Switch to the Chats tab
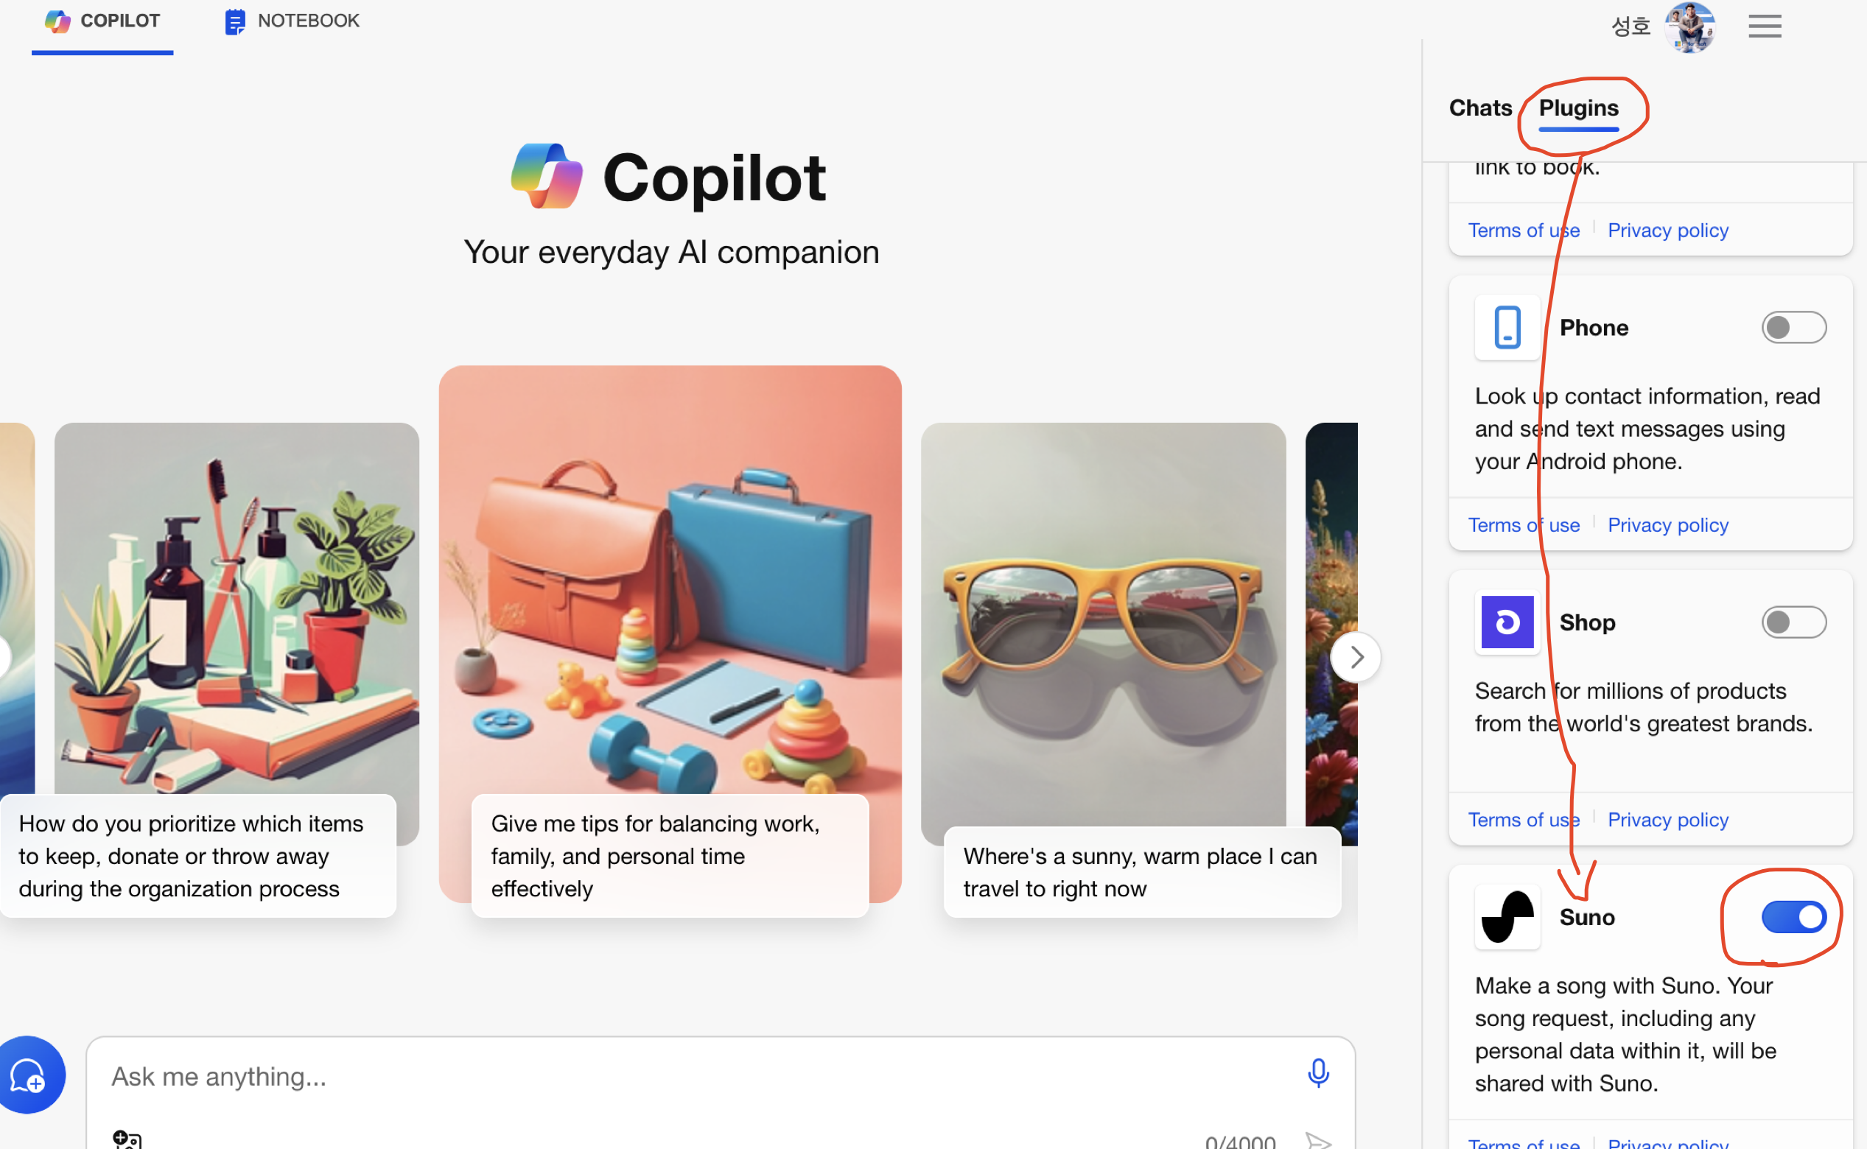Viewport: 1867px width, 1149px height. pyautogui.click(x=1479, y=108)
